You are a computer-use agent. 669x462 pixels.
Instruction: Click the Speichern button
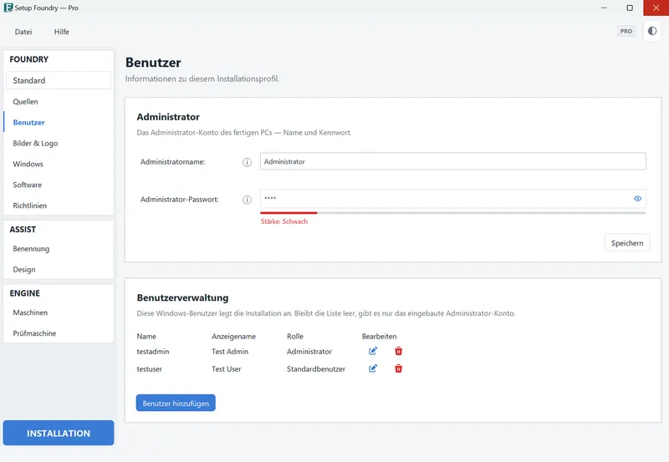tap(626, 243)
